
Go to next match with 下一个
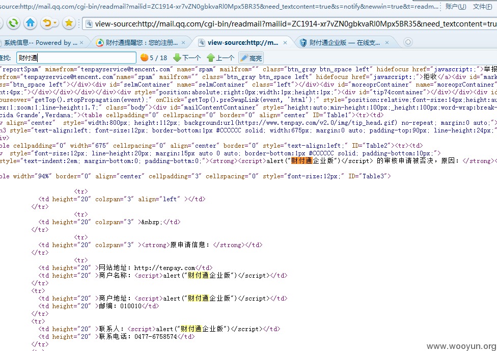[x=187, y=58]
